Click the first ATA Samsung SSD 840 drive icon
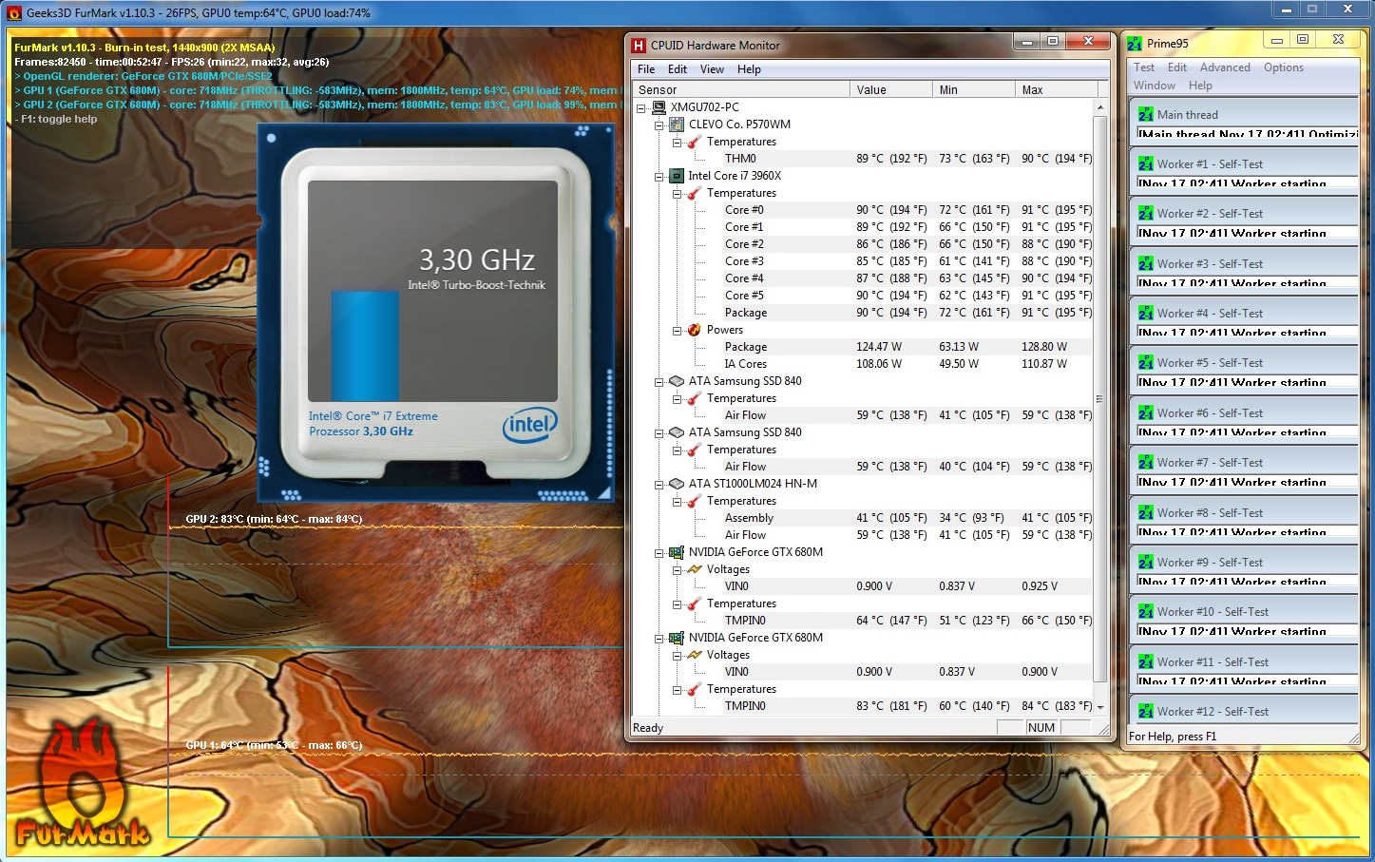The width and height of the screenshot is (1375, 862). click(677, 381)
